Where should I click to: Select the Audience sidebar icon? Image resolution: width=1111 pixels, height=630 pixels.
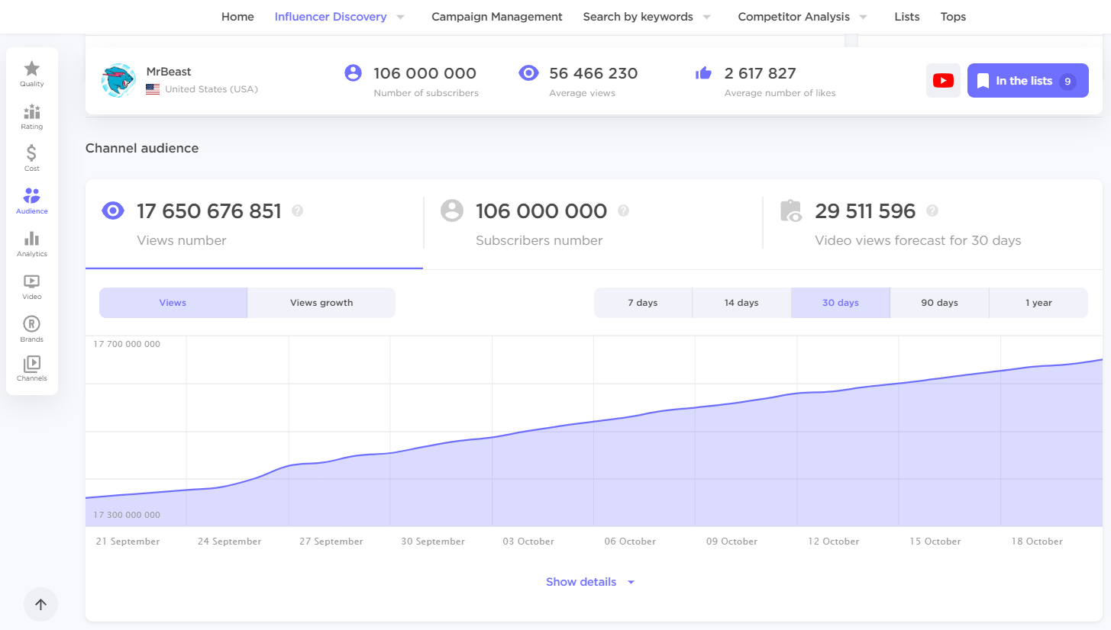point(31,195)
